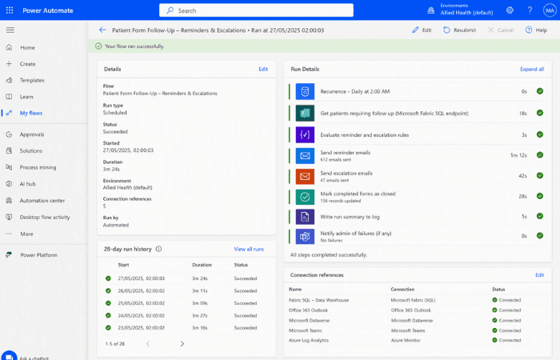Image resolution: width=560 pixels, height=360 pixels.
Task: Expand Mark completed forms as closed step
Action: click(x=417, y=197)
